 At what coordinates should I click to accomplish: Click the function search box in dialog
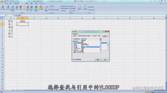pyautogui.click(x=87, y=36)
